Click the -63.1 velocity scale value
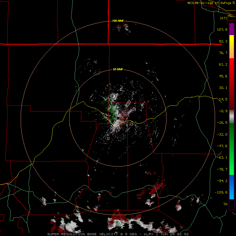Screen dimensions: 236x236 click(x=222, y=158)
